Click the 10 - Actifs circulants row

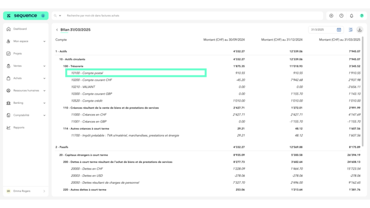click(x=208, y=59)
